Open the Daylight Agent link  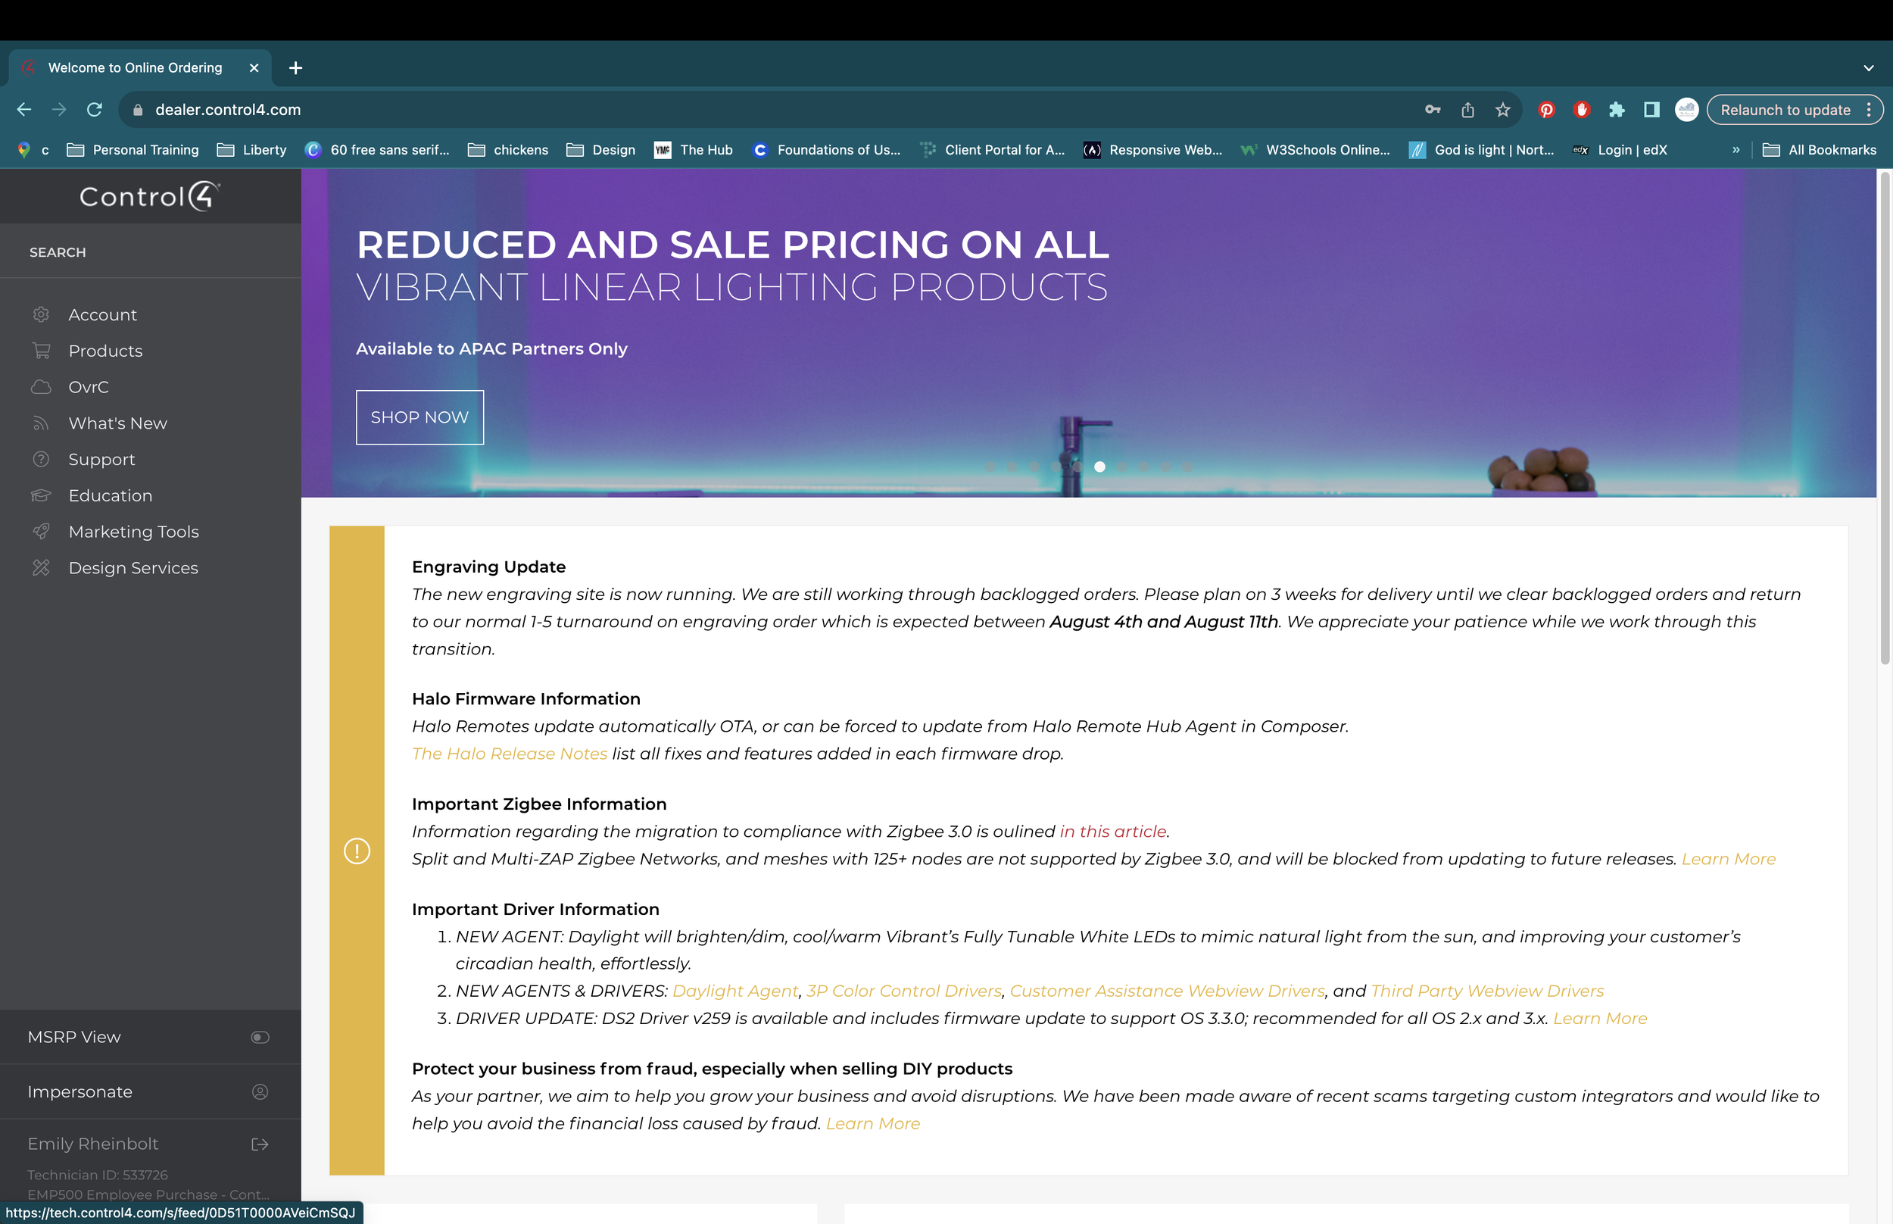click(x=734, y=991)
